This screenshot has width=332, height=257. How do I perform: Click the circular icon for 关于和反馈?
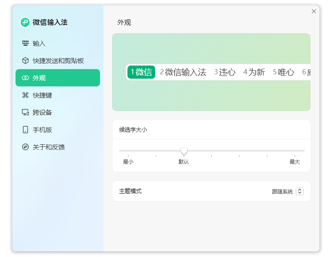pos(25,147)
